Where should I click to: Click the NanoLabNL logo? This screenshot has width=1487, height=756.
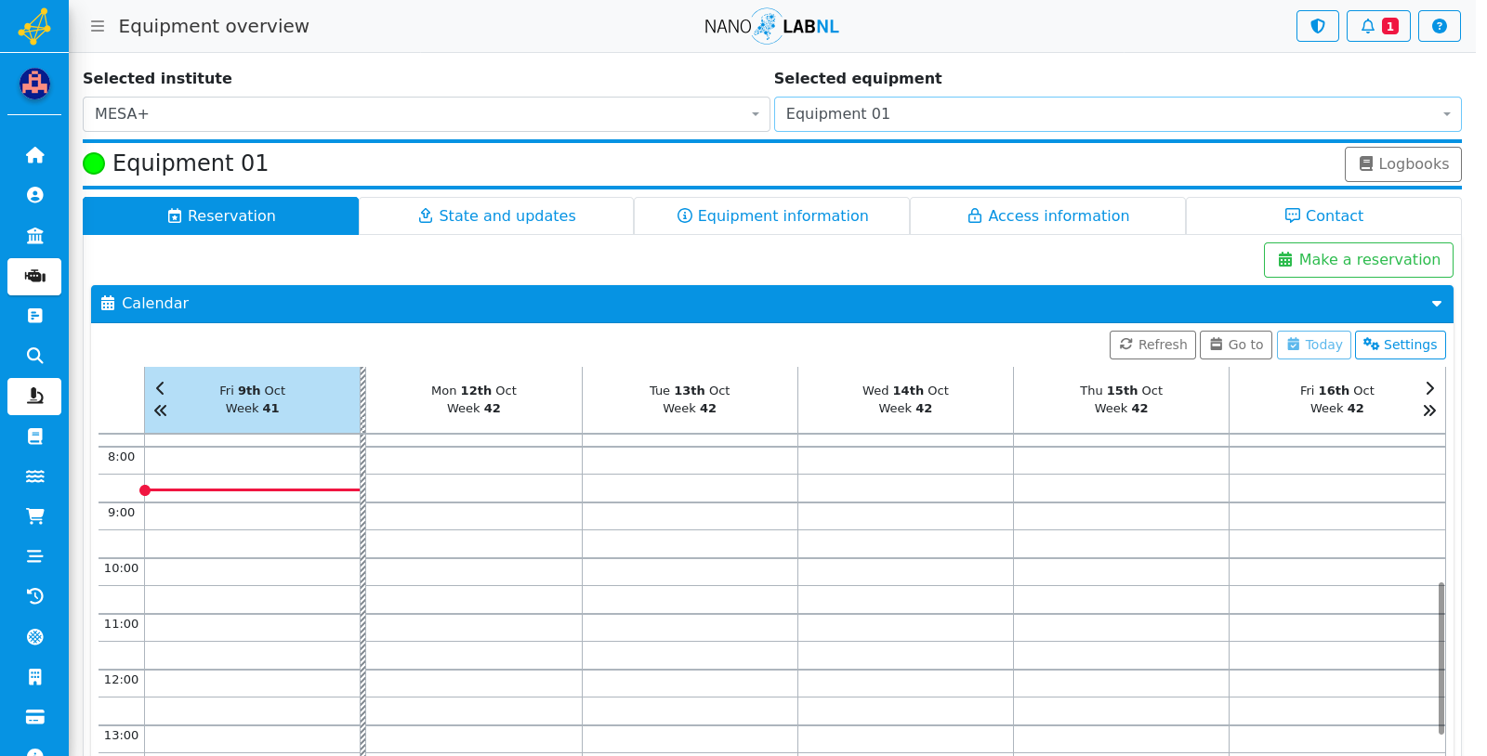point(771,26)
